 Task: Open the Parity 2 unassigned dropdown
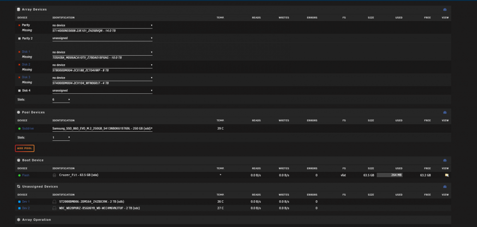102,38
